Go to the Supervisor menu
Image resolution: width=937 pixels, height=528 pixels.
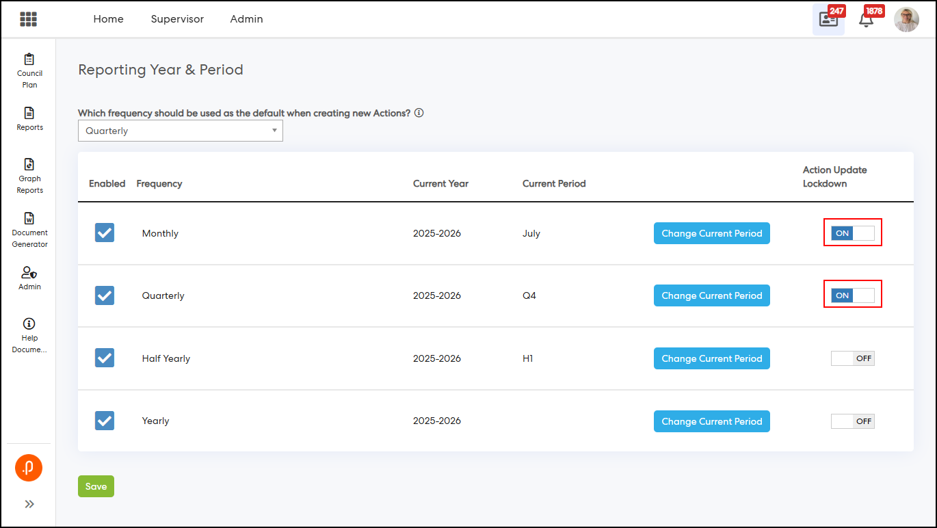(x=177, y=19)
